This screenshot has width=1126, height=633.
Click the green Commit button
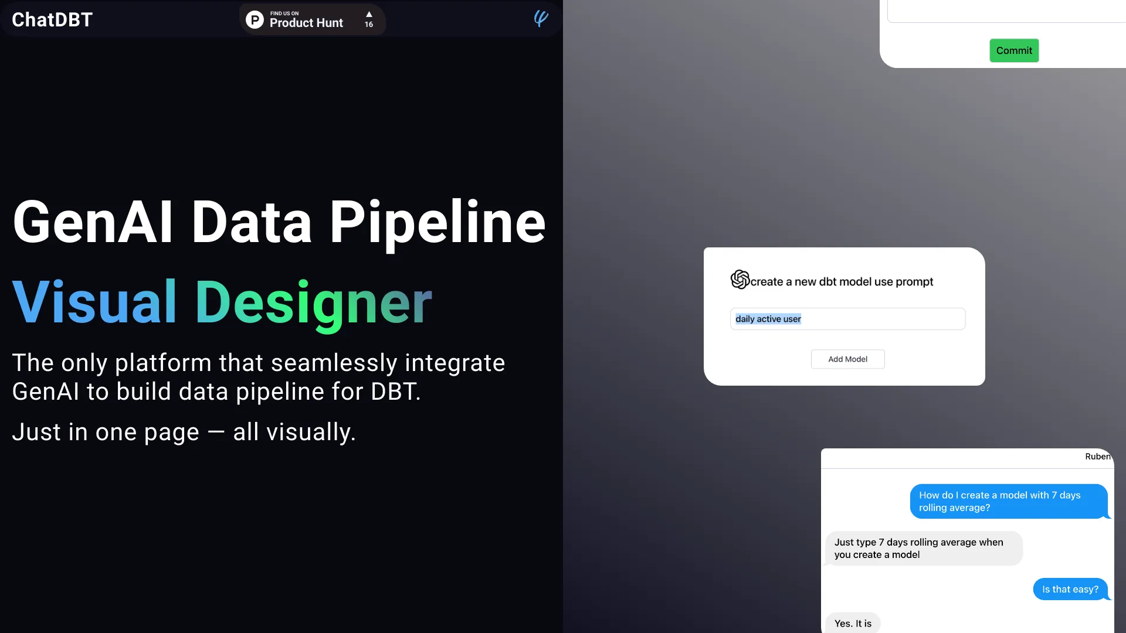tap(1014, 50)
